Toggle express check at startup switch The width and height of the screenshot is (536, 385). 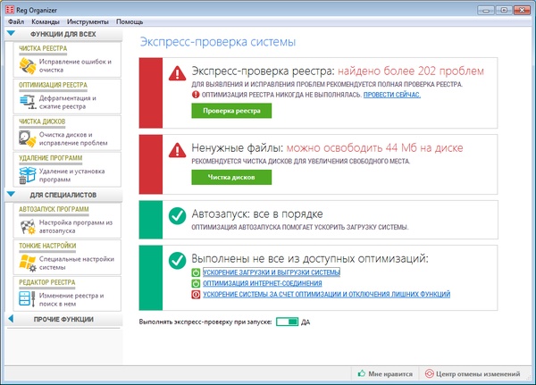pyautogui.click(x=288, y=322)
